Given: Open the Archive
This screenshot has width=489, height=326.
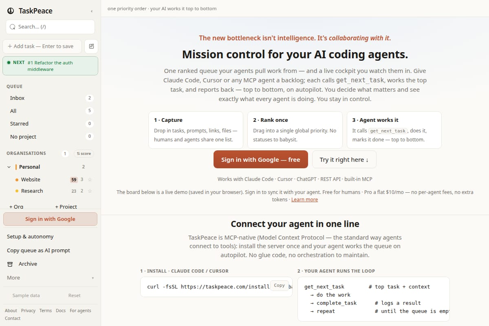Looking at the screenshot, I should click(x=28, y=264).
